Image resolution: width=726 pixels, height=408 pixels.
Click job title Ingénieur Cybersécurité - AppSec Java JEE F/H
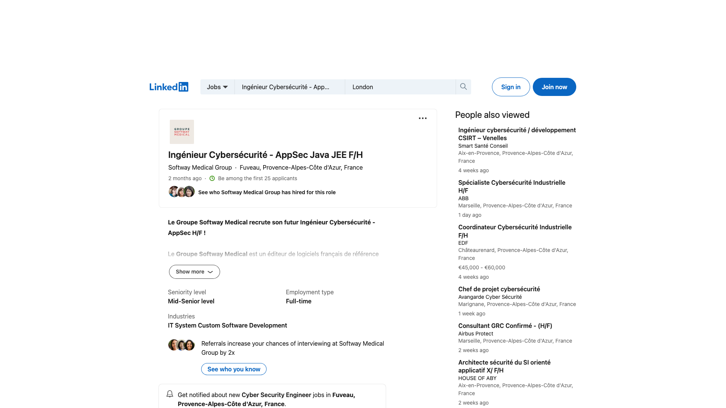(x=265, y=155)
